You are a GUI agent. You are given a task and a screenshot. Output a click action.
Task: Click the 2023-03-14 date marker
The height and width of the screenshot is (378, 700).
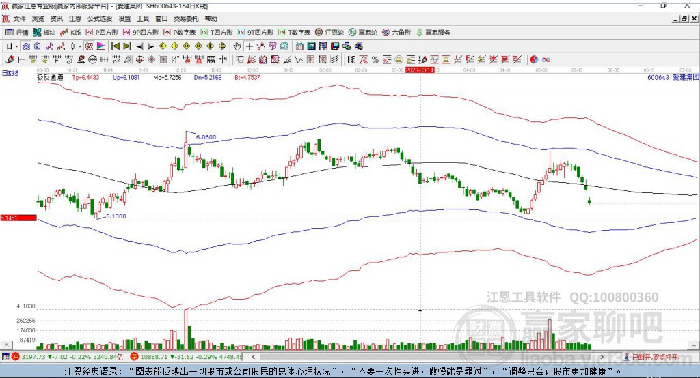pyautogui.click(x=420, y=70)
